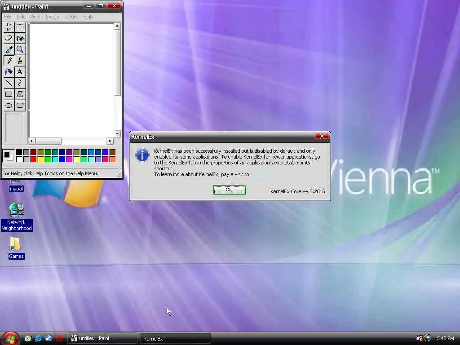Select the Brush tool in Paint
The width and height of the screenshot is (460, 345).
20,61
